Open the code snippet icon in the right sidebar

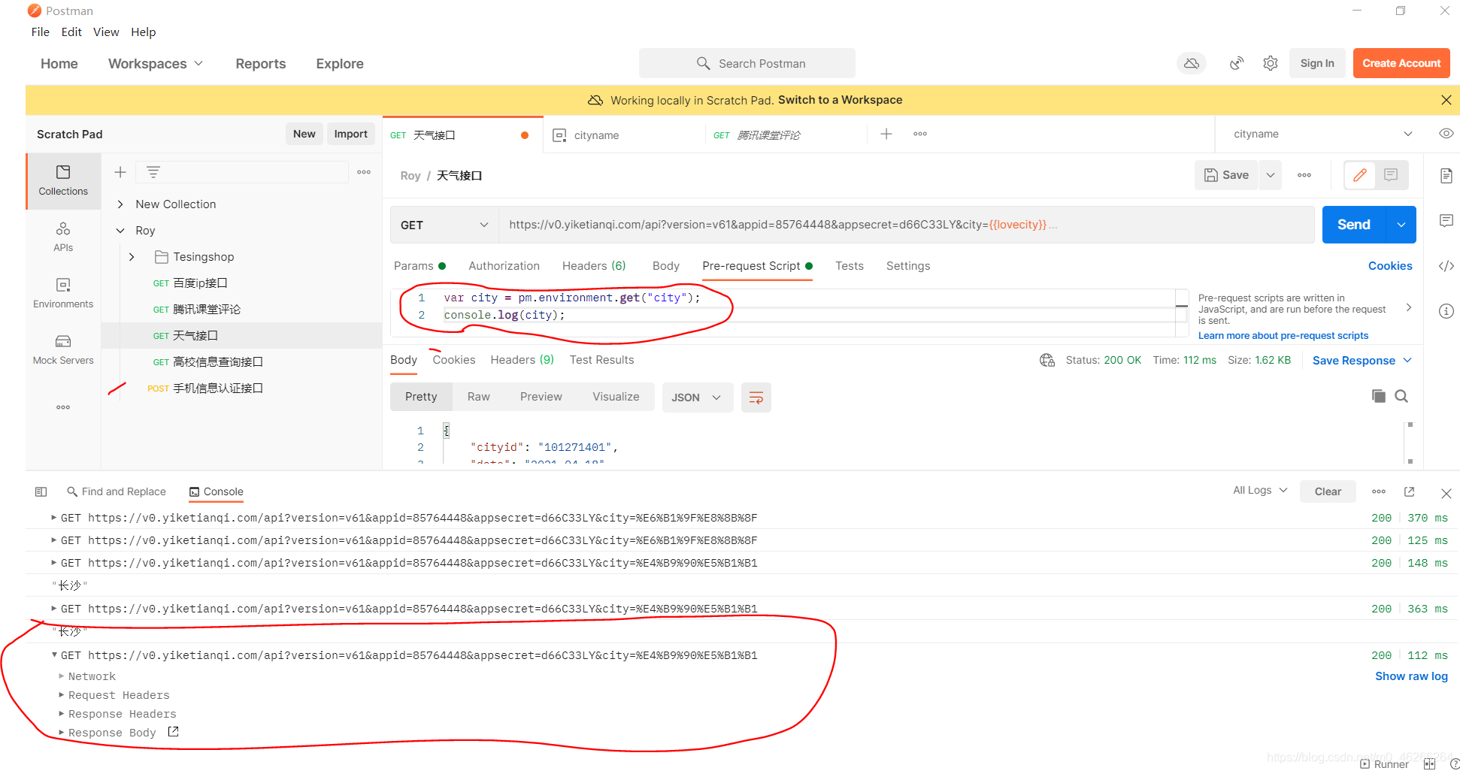[1446, 266]
